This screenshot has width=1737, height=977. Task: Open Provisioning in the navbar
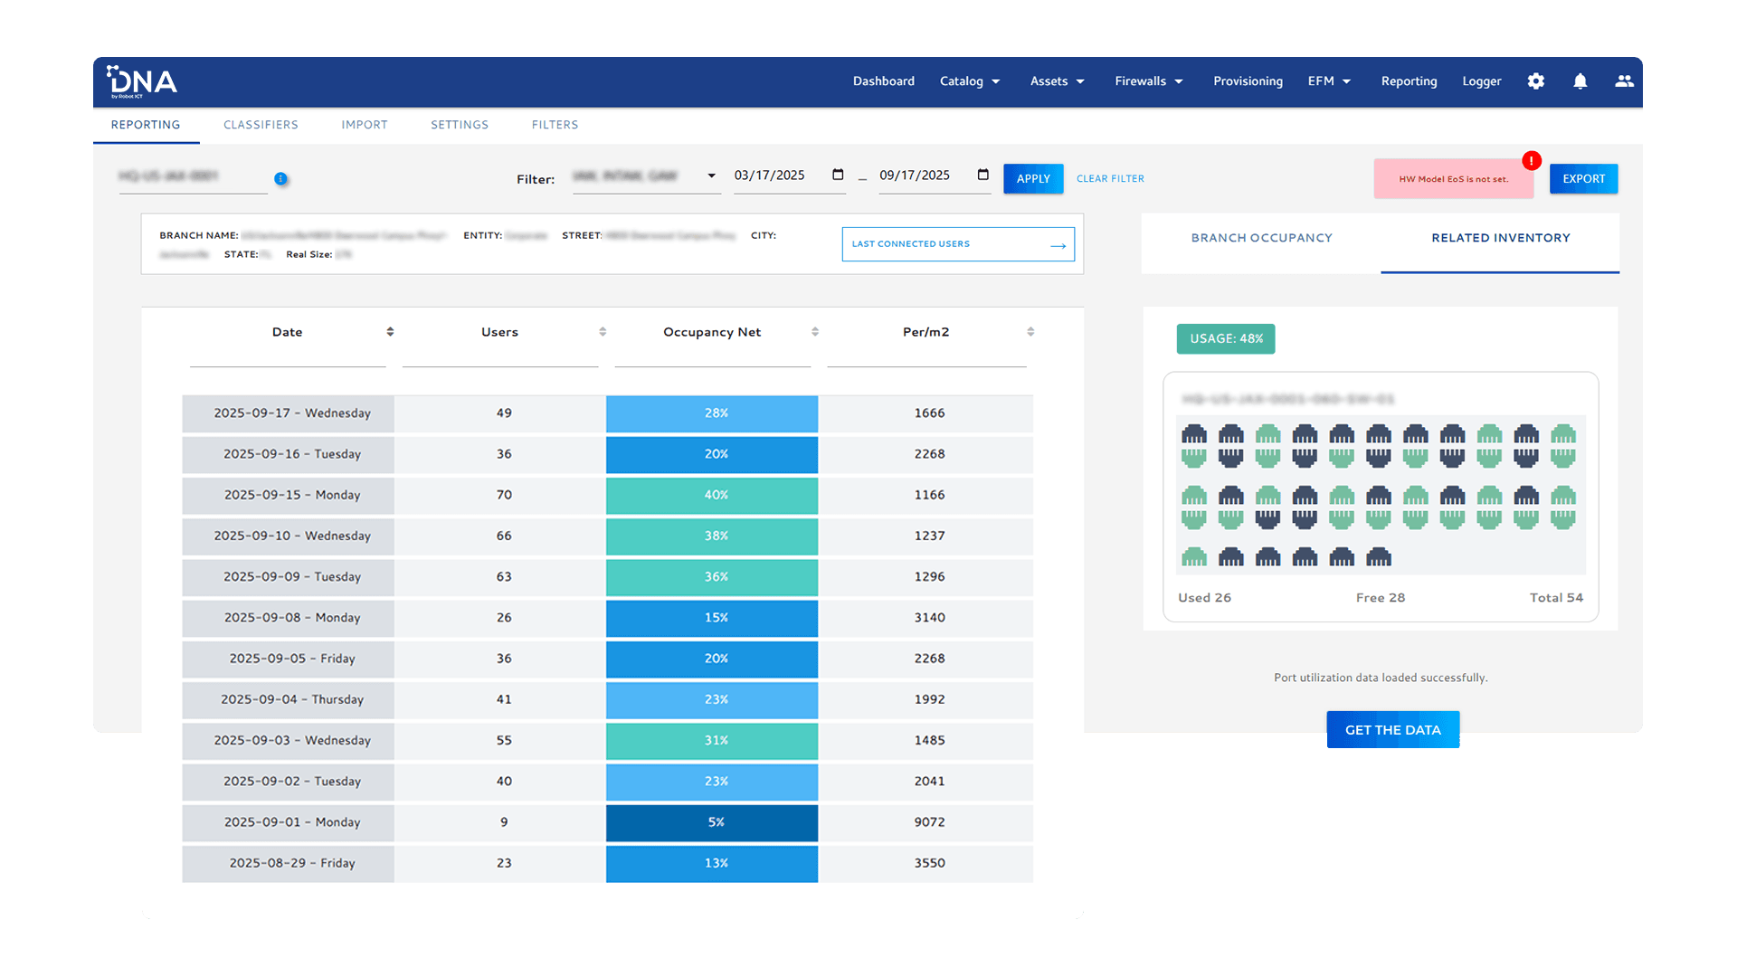1248,81
